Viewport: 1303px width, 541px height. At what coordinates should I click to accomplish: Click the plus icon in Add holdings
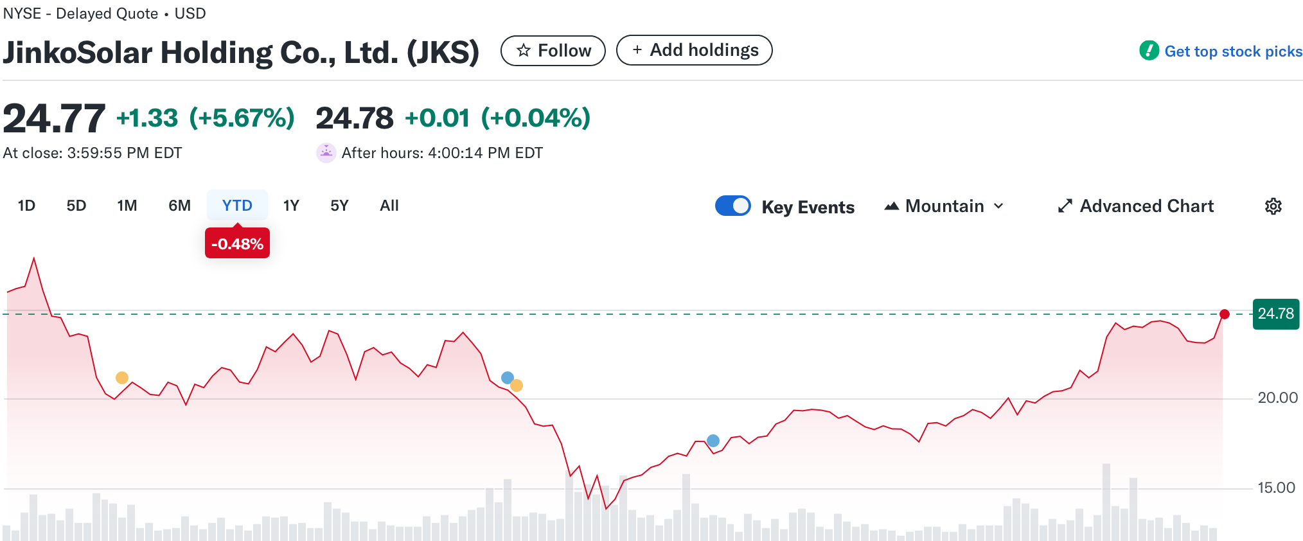tap(637, 50)
